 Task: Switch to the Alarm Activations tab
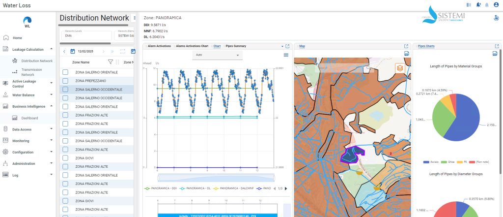point(159,46)
